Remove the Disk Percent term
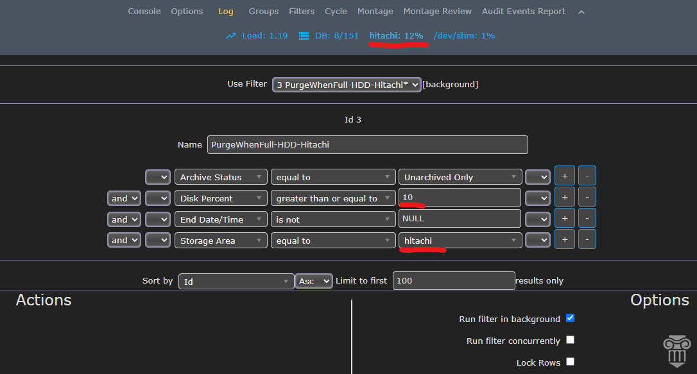The height and width of the screenshot is (374, 697). [x=587, y=197]
